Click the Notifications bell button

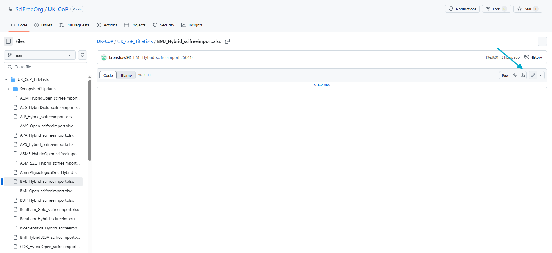pos(462,9)
